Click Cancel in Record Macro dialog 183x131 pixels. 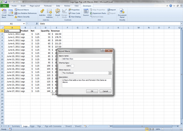pos(106,91)
